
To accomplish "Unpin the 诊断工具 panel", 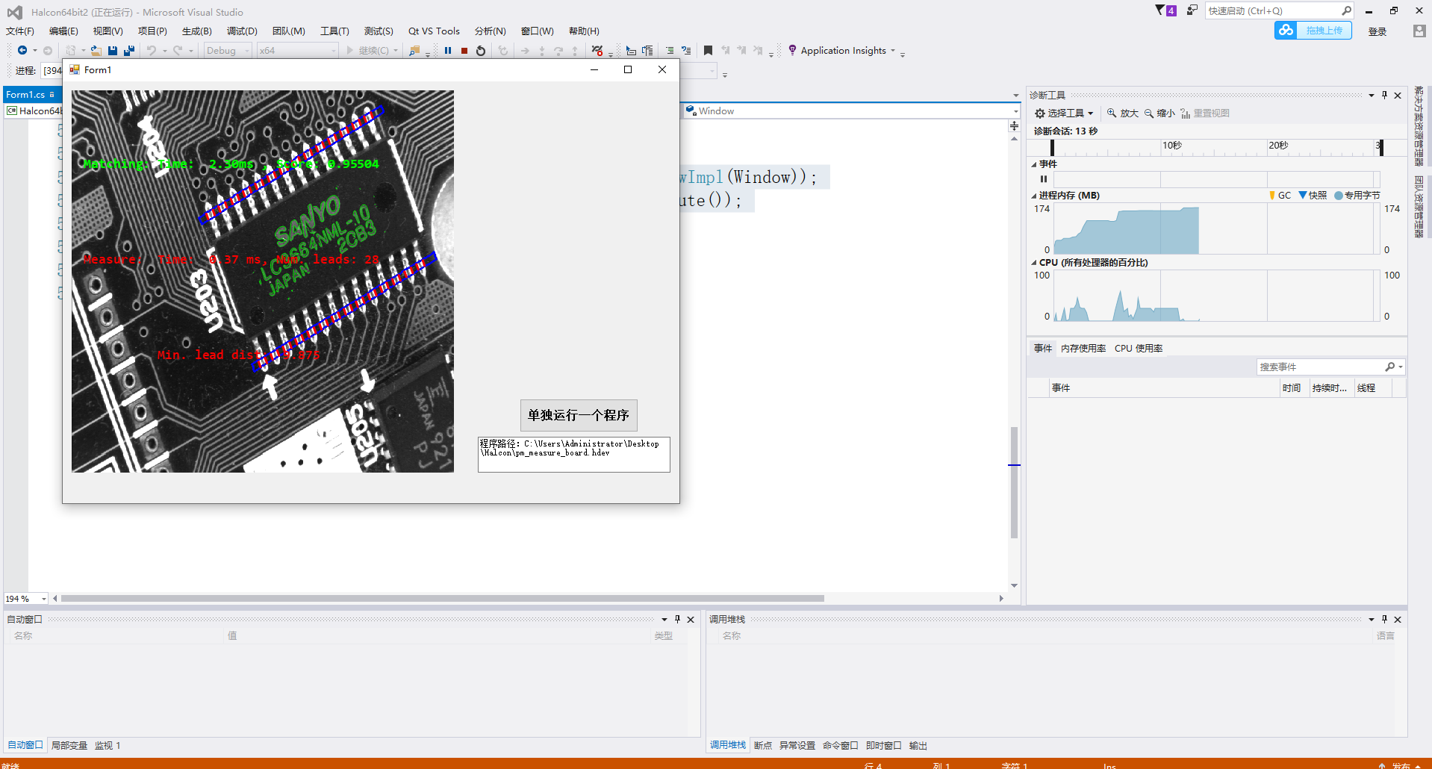I will 1384,95.
